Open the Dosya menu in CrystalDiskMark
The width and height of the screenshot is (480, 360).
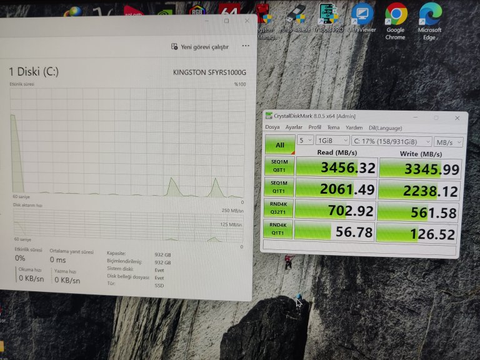click(272, 127)
